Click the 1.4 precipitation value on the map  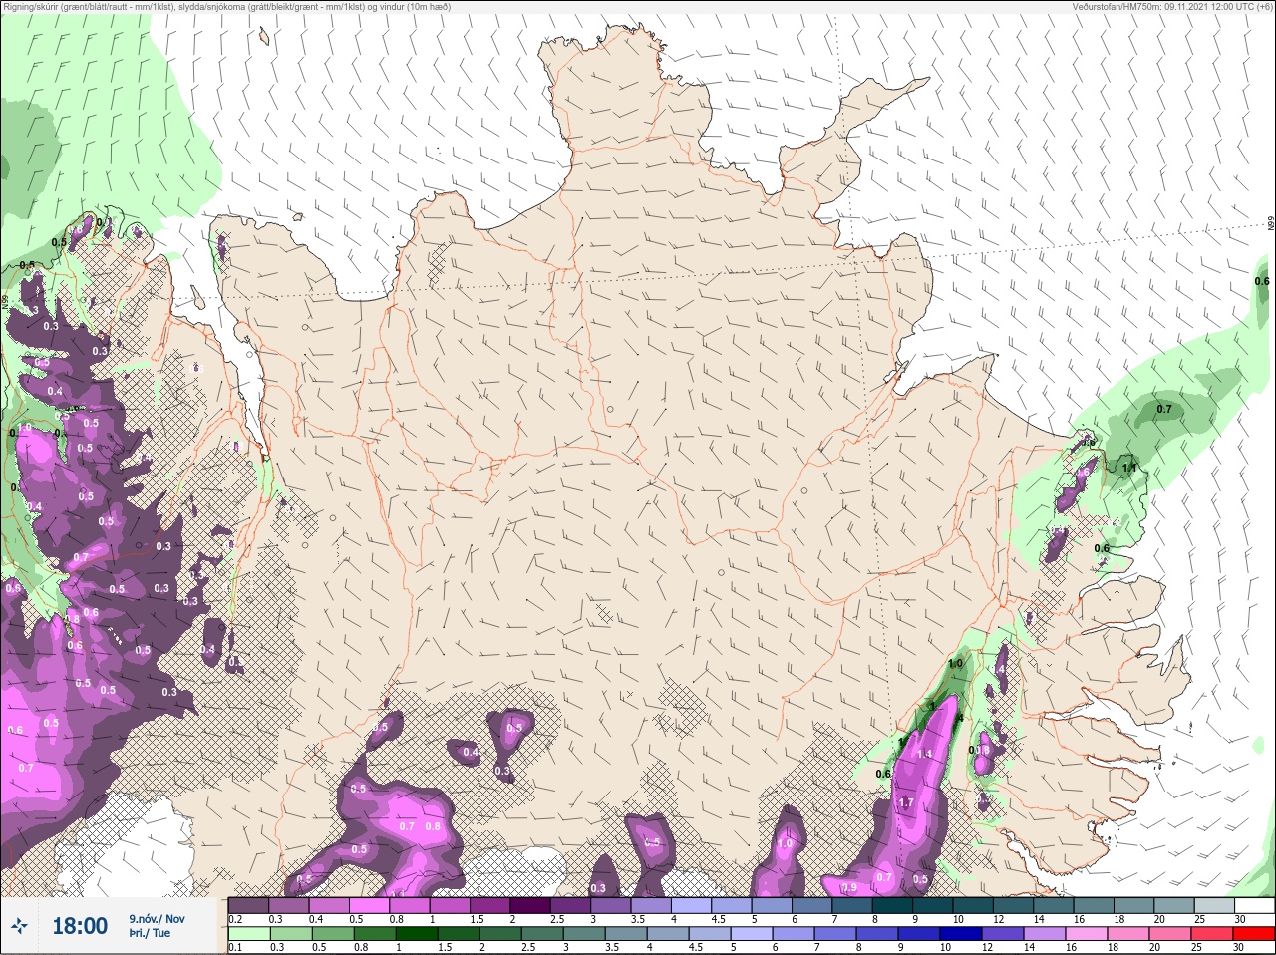pos(924,754)
